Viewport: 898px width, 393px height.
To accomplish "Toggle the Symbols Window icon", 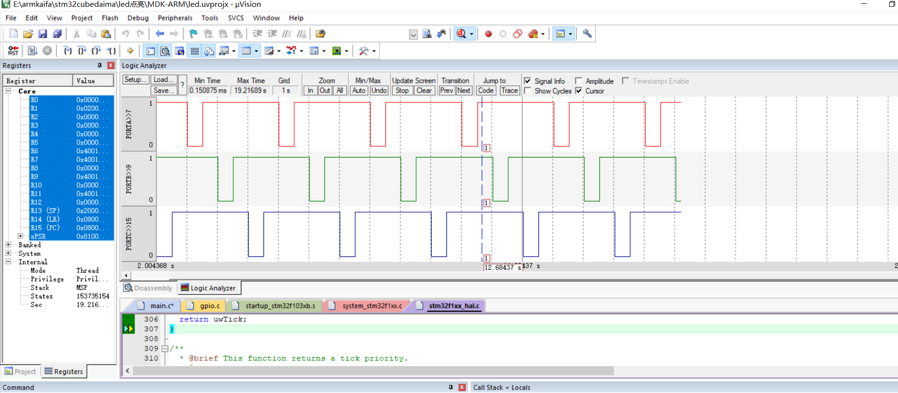I will (180, 51).
